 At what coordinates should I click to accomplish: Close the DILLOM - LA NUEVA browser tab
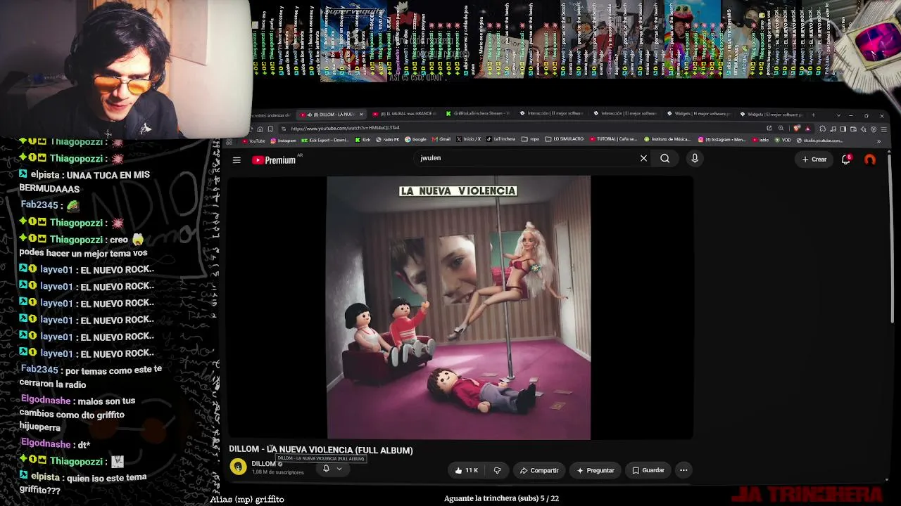[x=361, y=115]
